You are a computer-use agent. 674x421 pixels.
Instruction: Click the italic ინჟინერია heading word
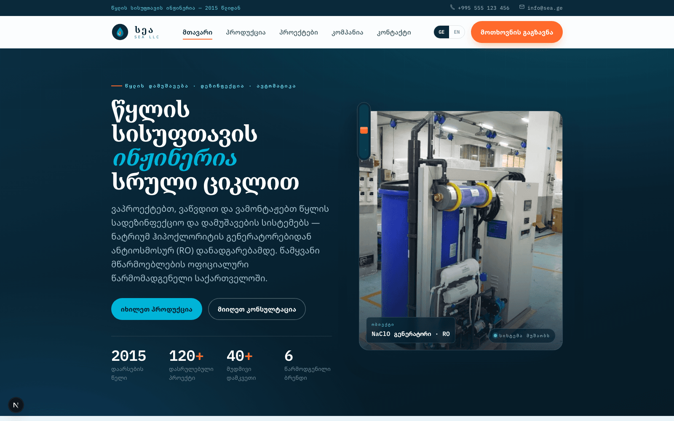click(175, 158)
